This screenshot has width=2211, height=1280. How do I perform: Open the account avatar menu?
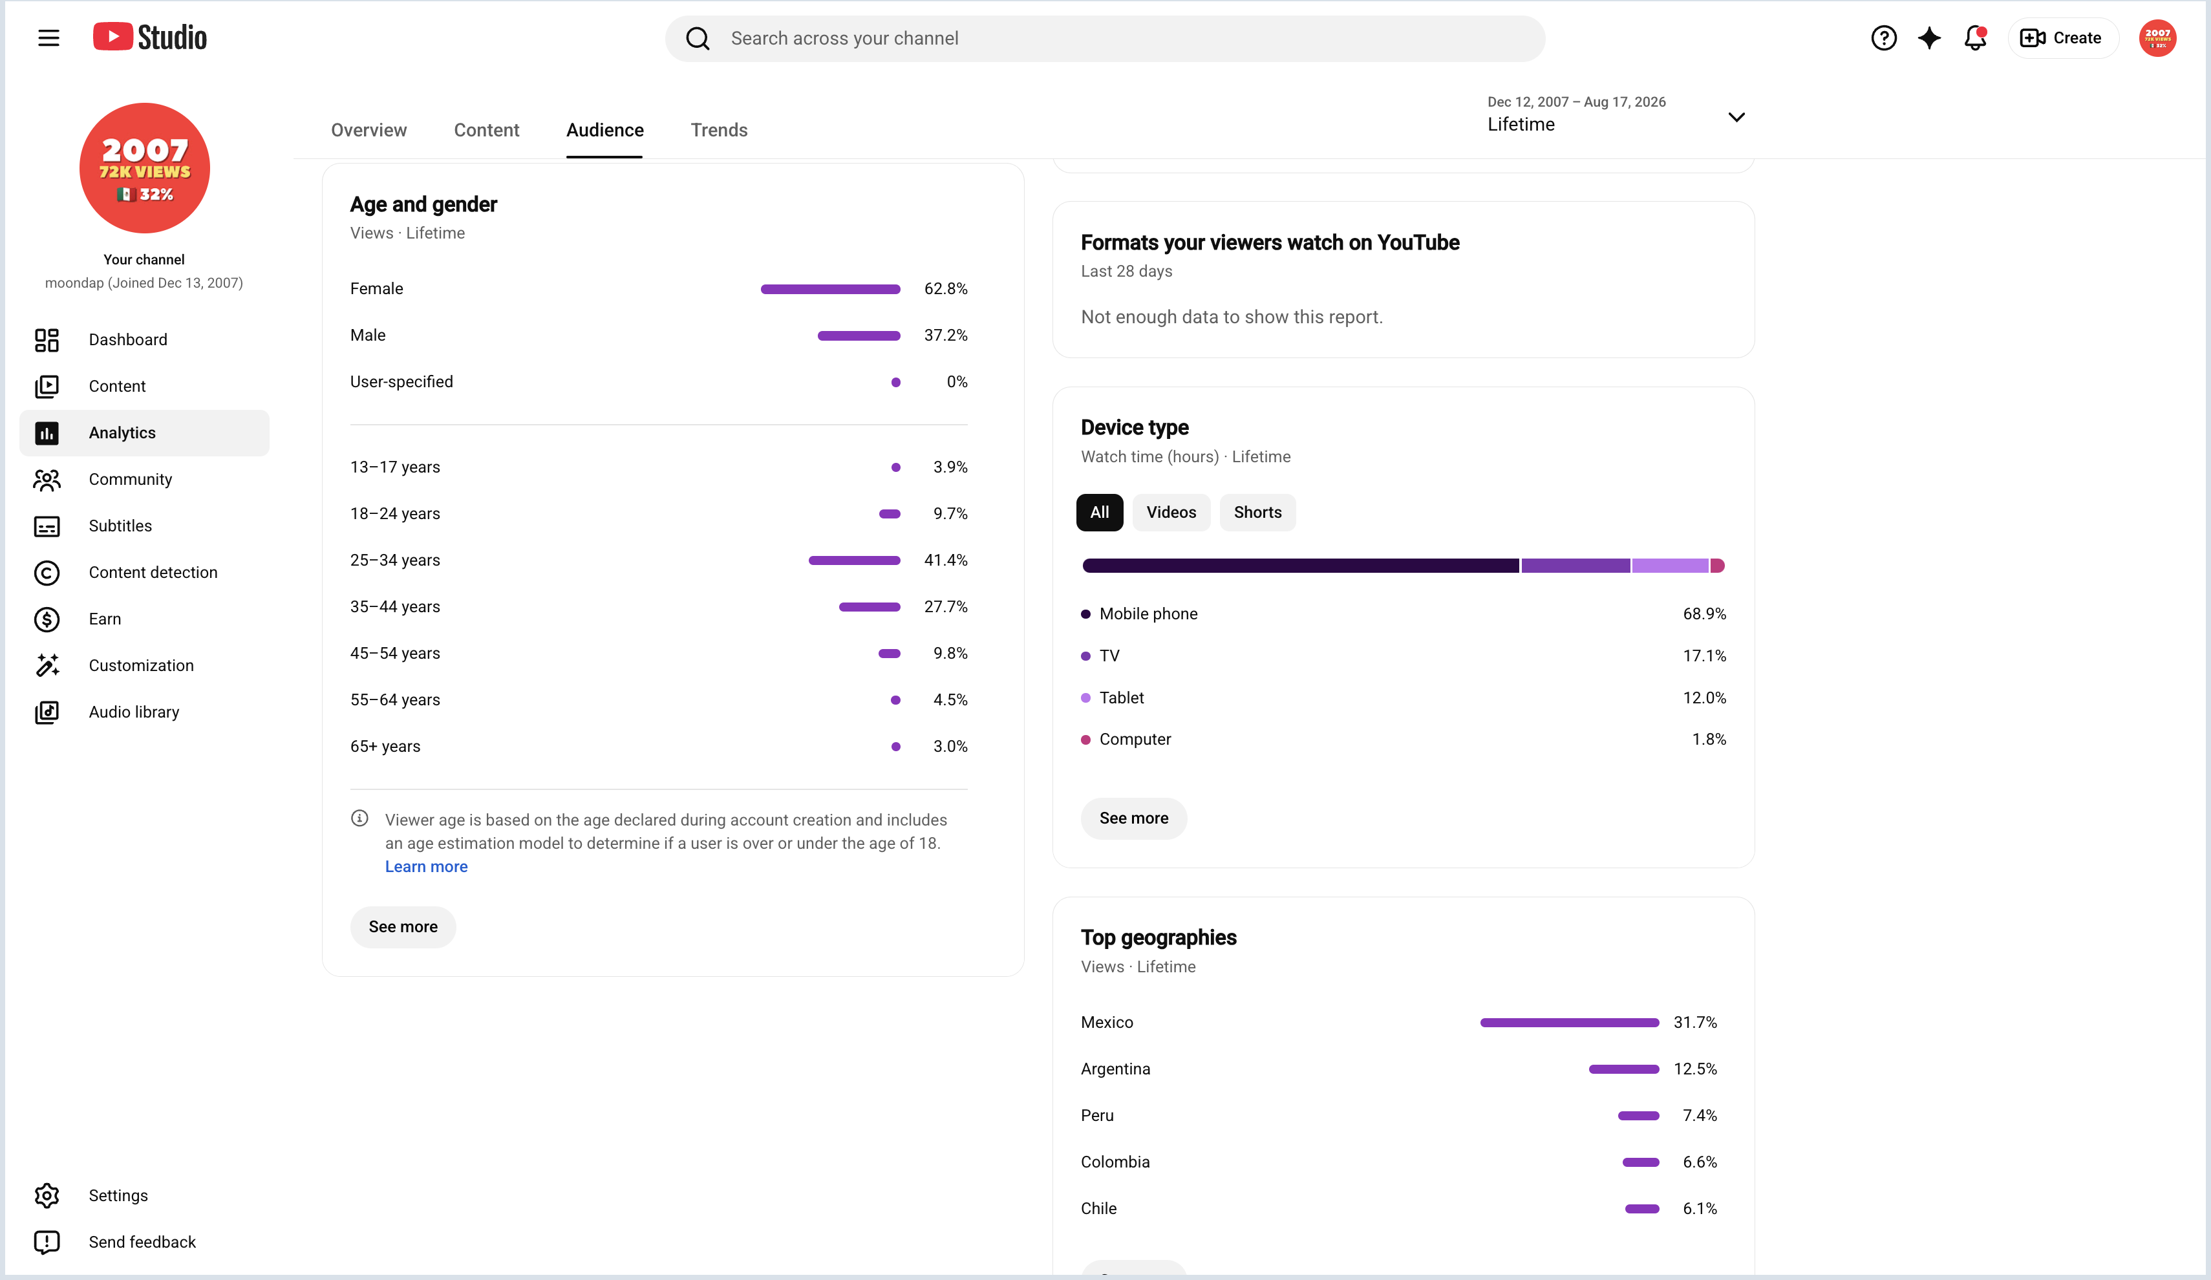click(x=2157, y=37)
